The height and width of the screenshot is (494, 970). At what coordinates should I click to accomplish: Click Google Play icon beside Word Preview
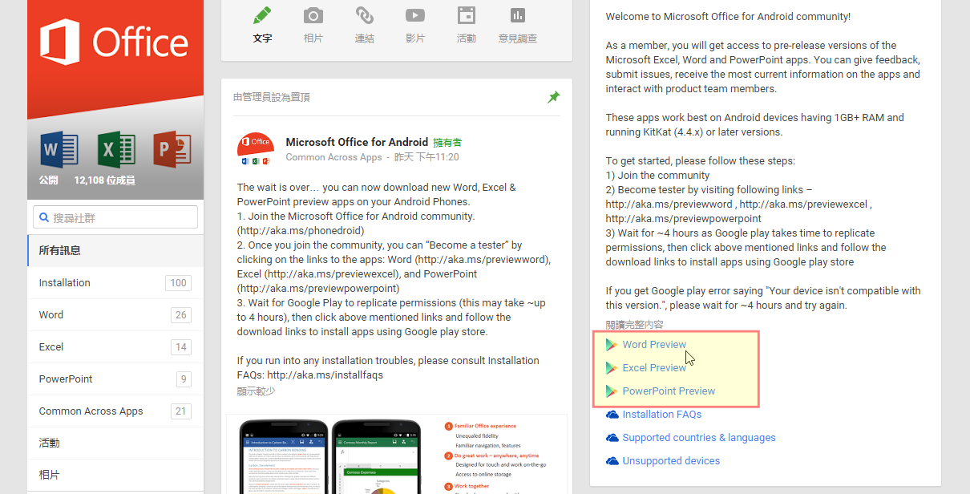point(612,345)
